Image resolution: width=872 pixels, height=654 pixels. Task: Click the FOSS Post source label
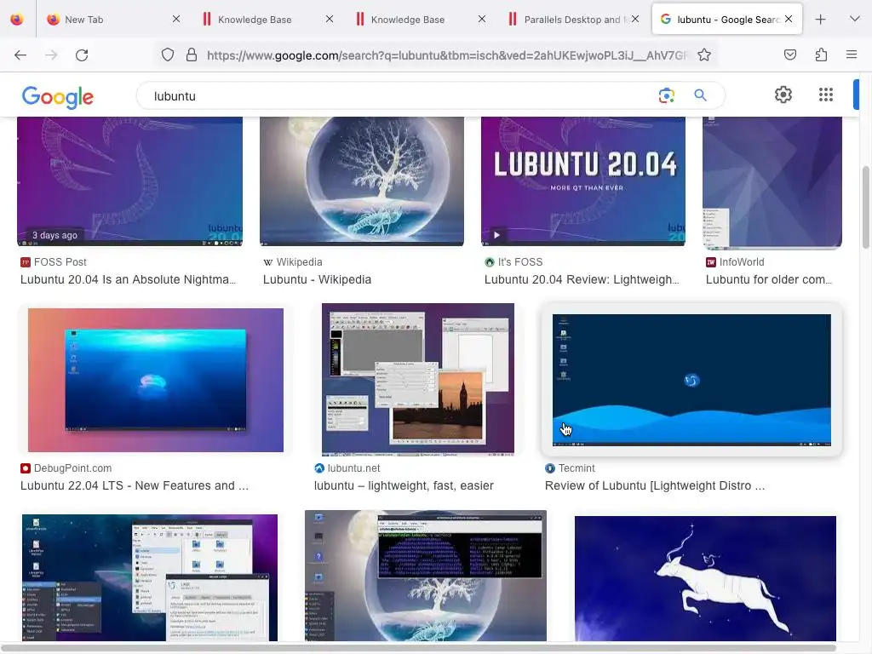tap(60, 262)
